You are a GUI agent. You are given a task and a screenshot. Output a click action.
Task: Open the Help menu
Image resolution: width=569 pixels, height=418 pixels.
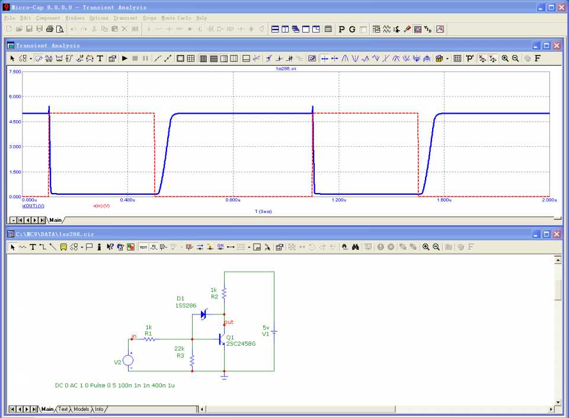[x=202, y=18]
